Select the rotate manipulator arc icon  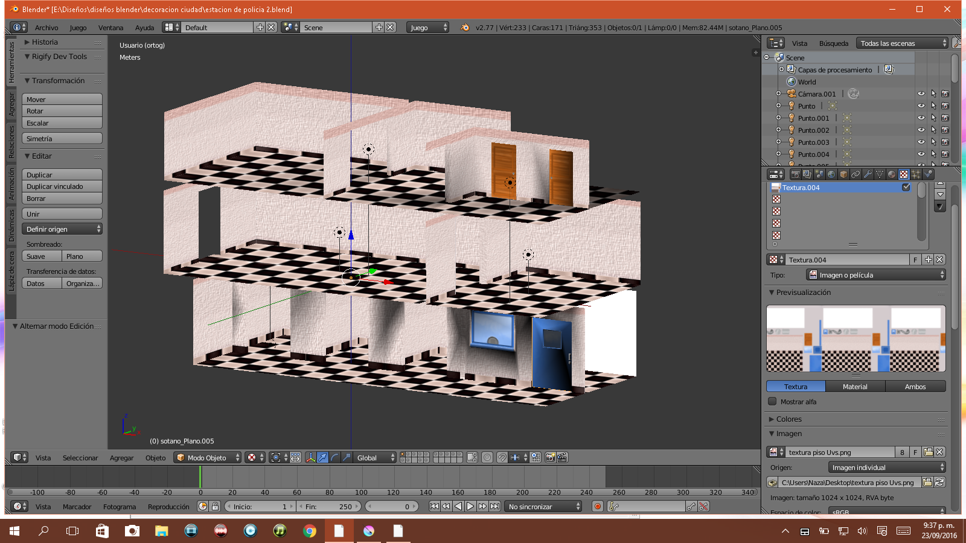coord(334,457)
